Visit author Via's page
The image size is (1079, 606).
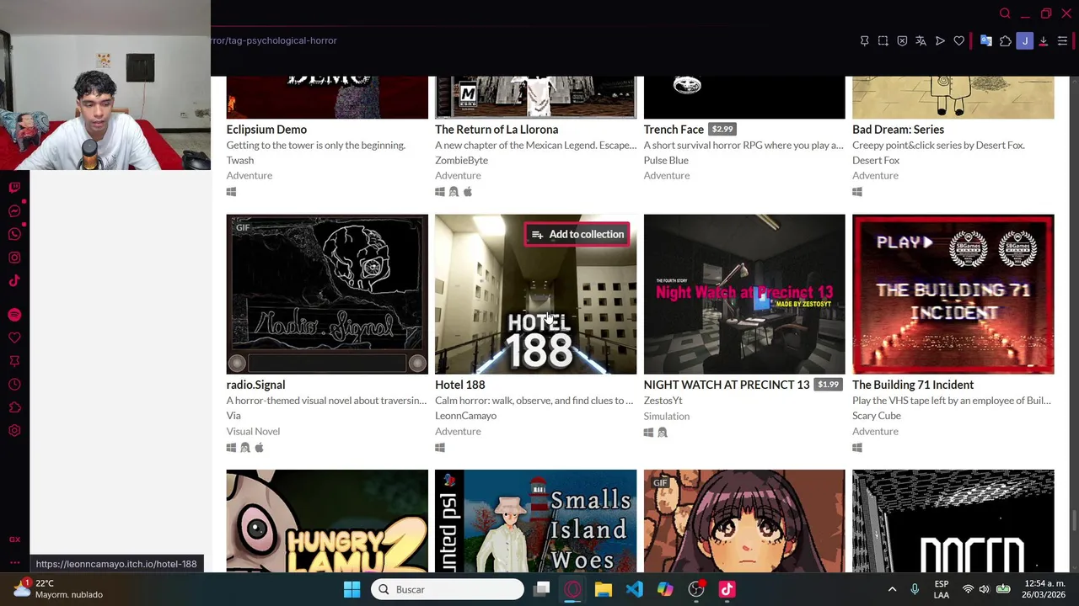click(x=234, y=415)
